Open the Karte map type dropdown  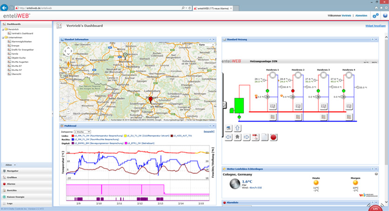tap(207, 45)
